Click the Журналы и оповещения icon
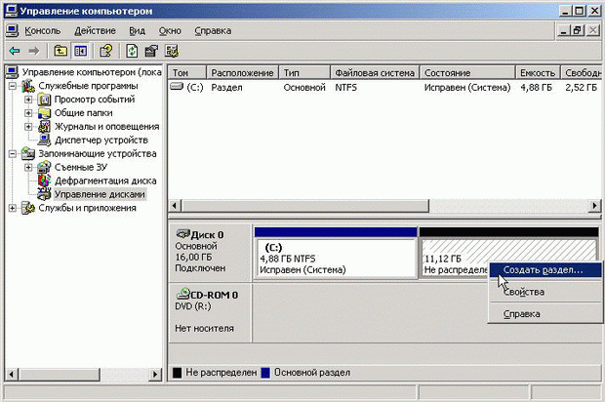Image resolution: width=605 pixels, height=402 pixels. tap(44, 127)
